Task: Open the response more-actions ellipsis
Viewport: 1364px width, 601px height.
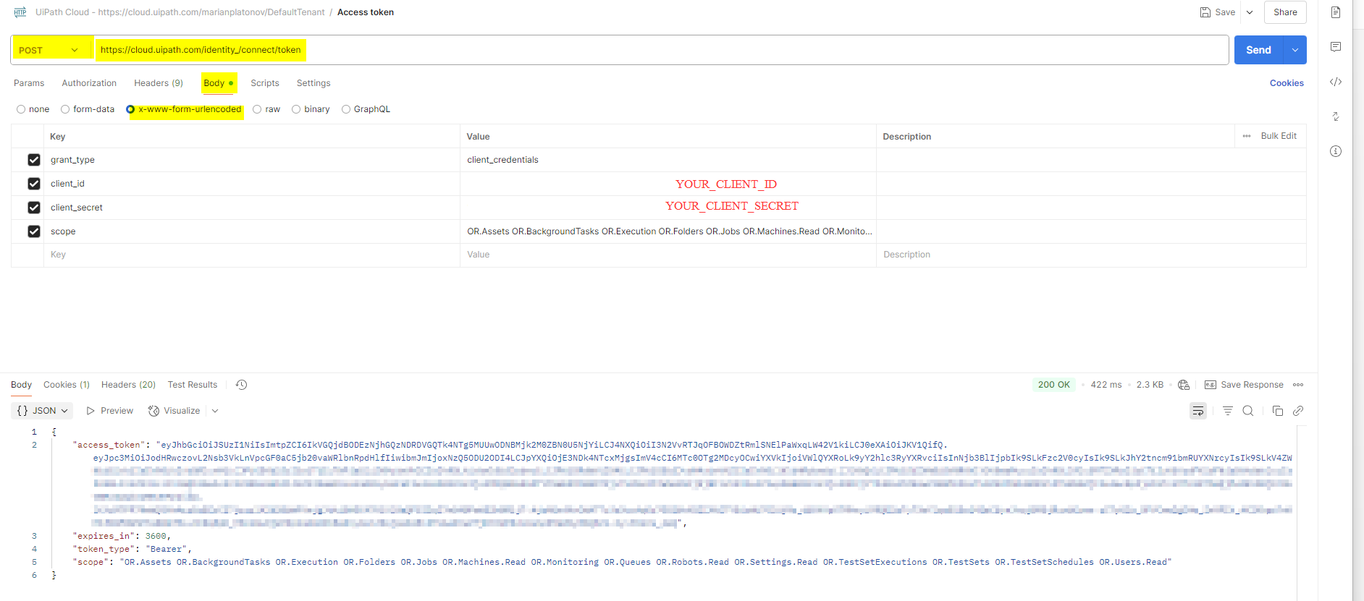Action: tap(1298, 385)
